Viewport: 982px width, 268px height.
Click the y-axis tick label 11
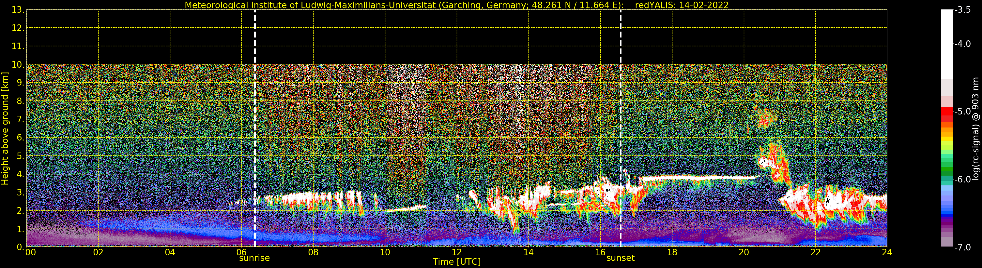click(x=17, y=47)
